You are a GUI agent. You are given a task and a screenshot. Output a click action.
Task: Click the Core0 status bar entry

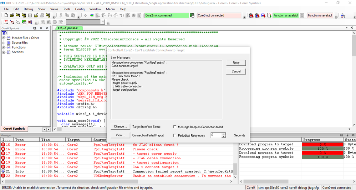pos(251,188)
